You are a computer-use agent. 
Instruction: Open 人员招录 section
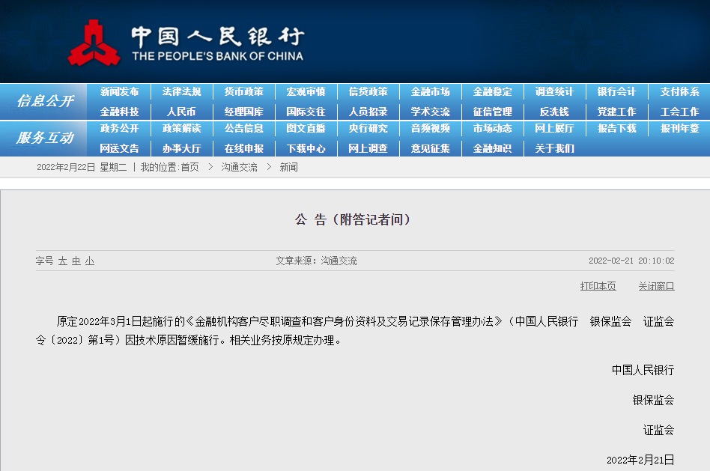[368, 112]
